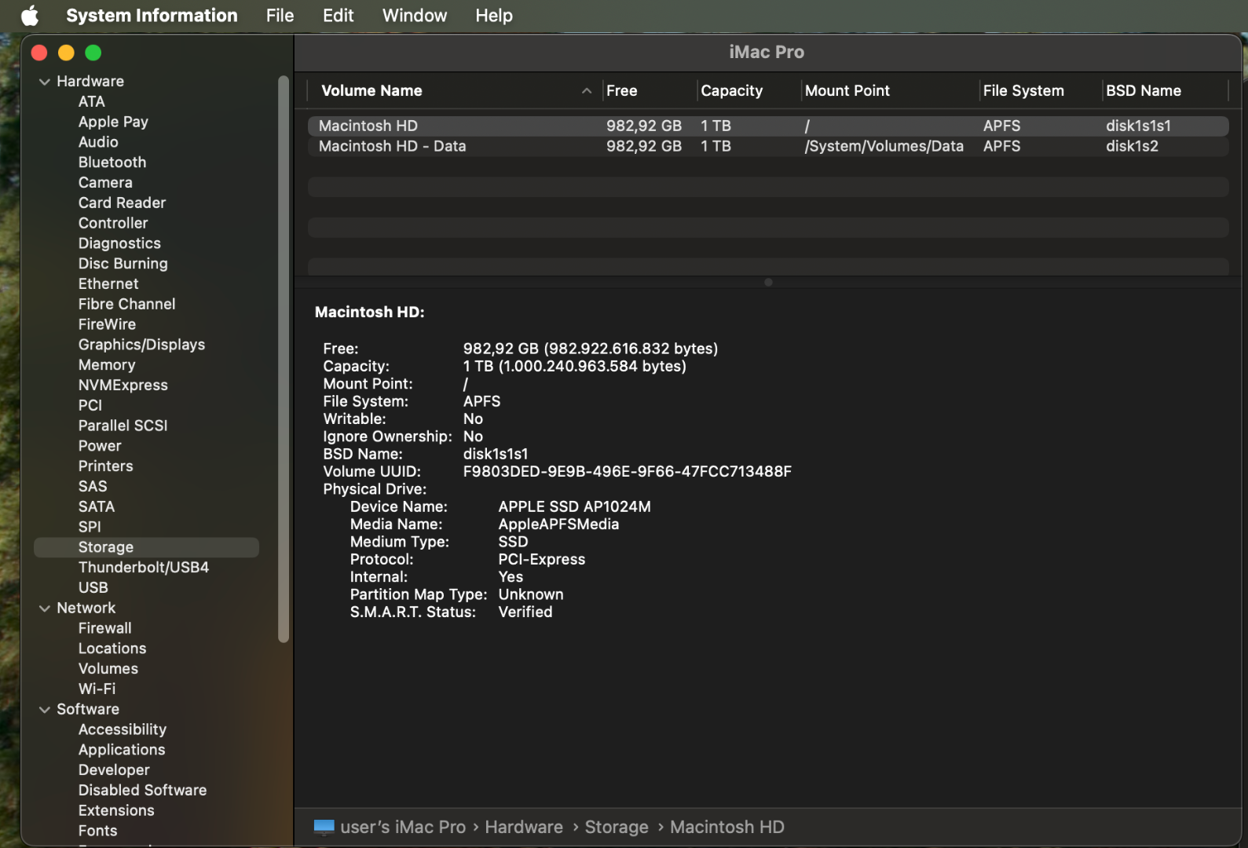Select Memory in the sidebar

(107, 365)
